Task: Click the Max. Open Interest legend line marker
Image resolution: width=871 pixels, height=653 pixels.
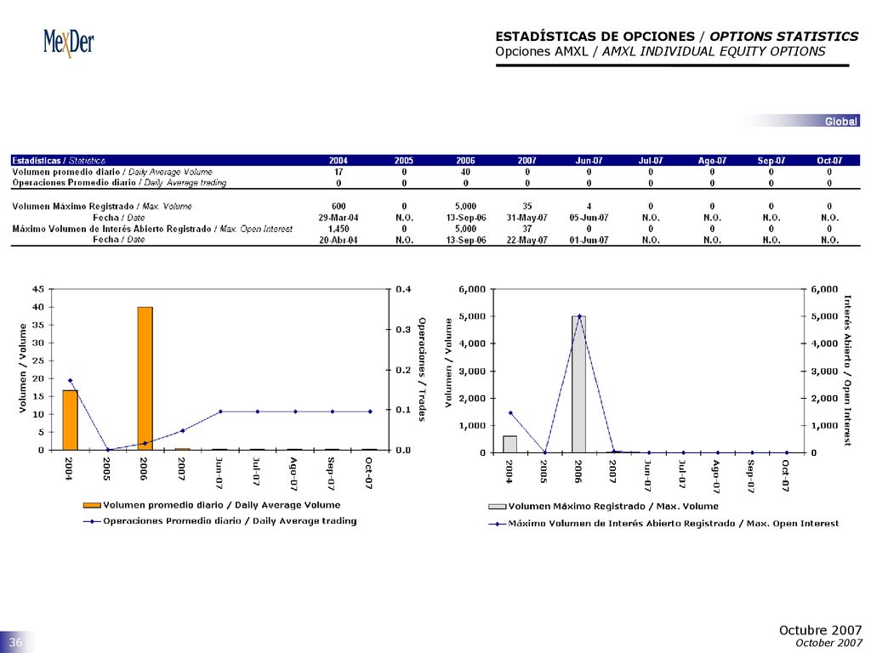Action: 497,524
